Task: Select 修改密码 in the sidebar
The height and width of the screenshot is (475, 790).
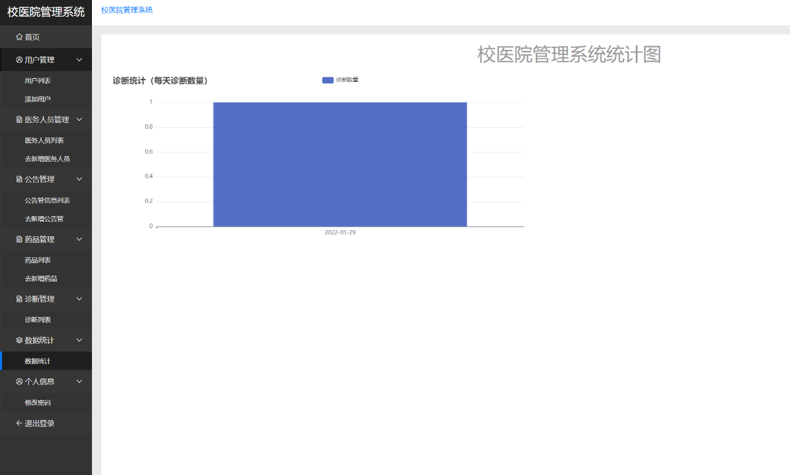Action: tap(38, 403)
